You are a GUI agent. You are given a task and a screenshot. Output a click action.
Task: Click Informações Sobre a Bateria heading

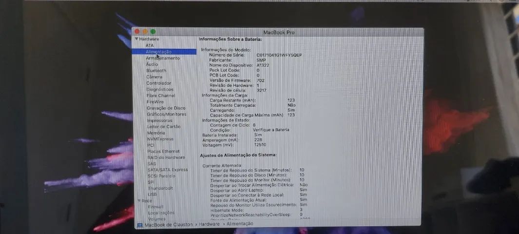click(230, 39)
